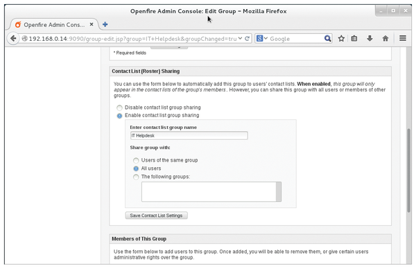Image resolution: width=416 pixels, height=269 pixels.
Task: Select Disable contact list group sharing
Action: pyautogui.click(x=119, y=107)
